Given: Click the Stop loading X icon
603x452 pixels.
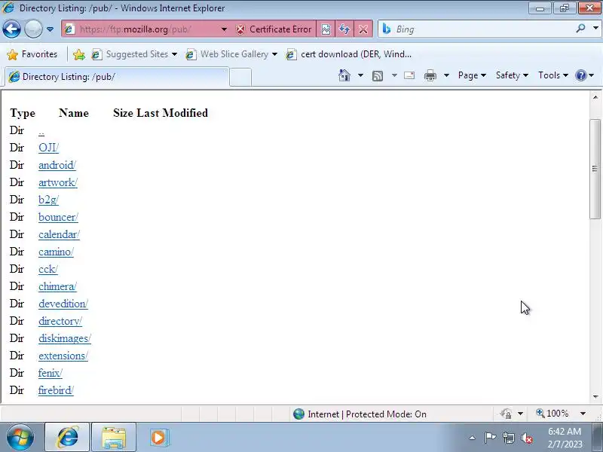Looking at the screenshot, I should [363, 29].
